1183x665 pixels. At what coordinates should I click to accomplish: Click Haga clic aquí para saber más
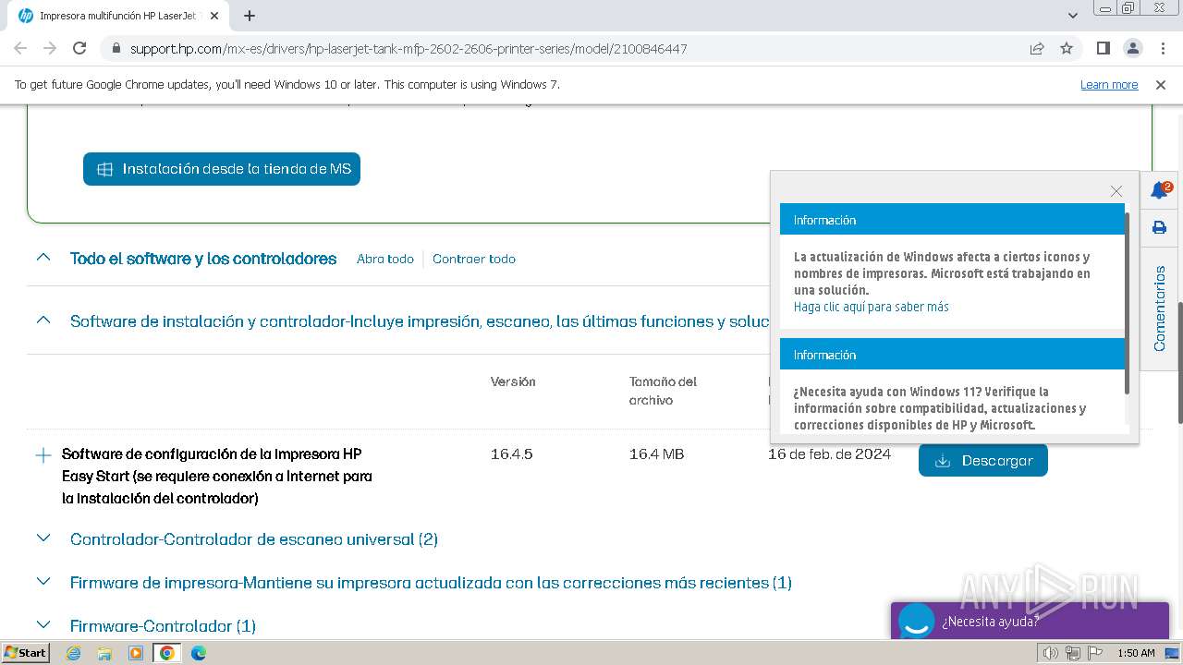click(x=871, y=307)
